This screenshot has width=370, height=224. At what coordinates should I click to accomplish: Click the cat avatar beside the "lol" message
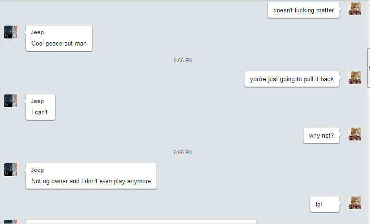[354, 203]
